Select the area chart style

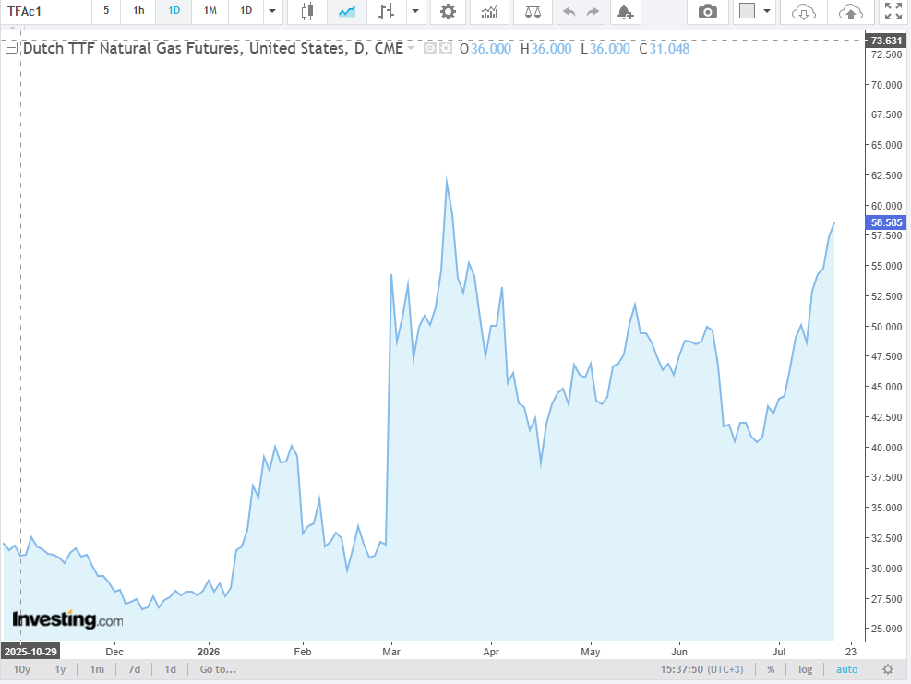347,12
